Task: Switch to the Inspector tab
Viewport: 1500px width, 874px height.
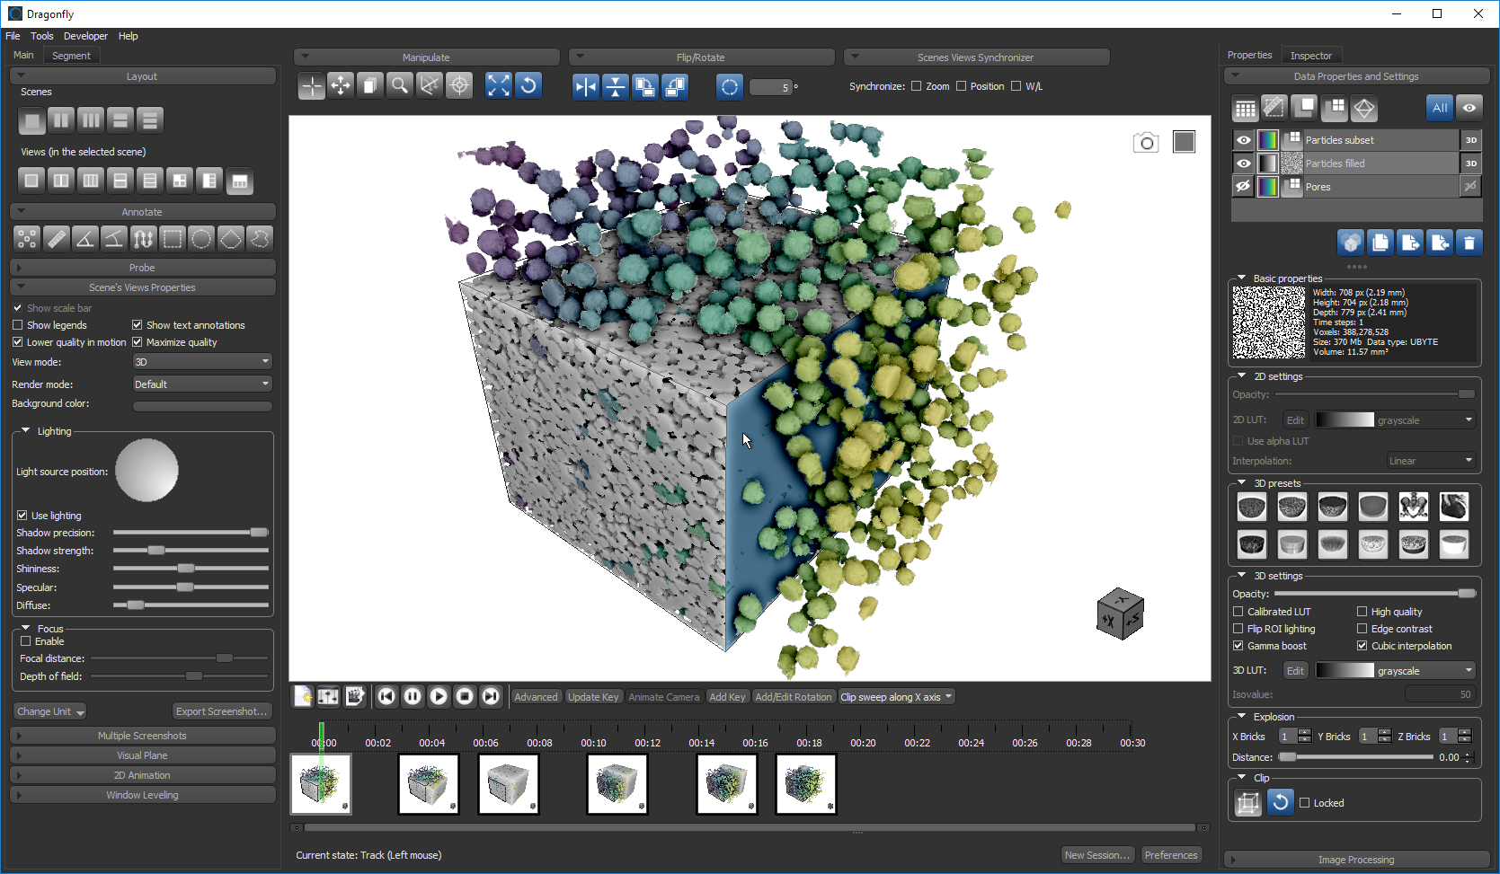Action: pos(1311,56)
